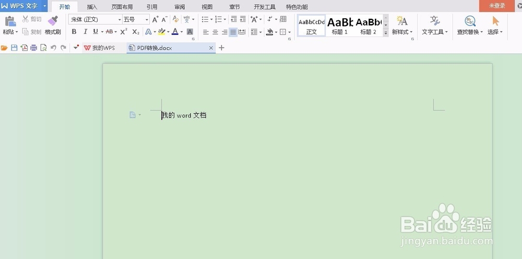The width and height of the screenshot is (522, 259).
Task: Open the 查找替换 find replace dropdown
Action: click(x=482, y=32)
